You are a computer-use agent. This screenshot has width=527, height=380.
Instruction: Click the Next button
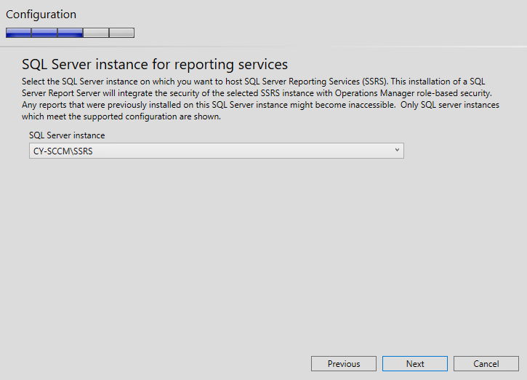click(415, 363)
